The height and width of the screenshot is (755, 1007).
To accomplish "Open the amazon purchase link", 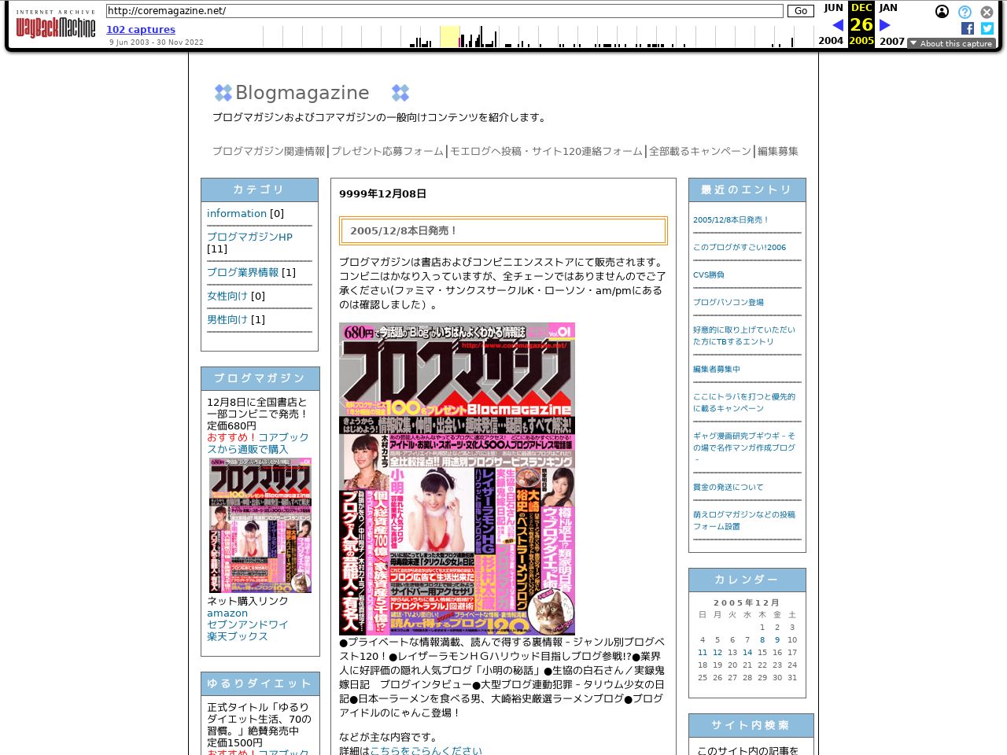I will 227,613.
